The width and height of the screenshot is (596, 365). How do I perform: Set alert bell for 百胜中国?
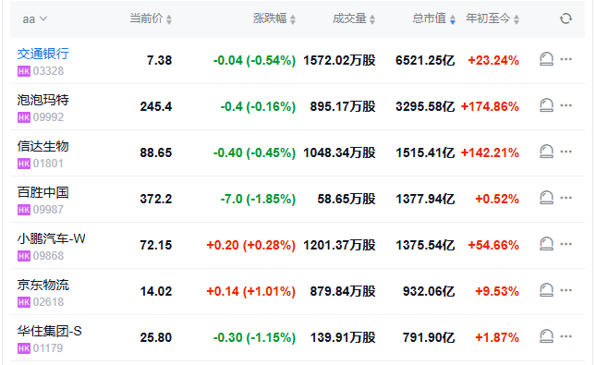click(x=546, y=198)
